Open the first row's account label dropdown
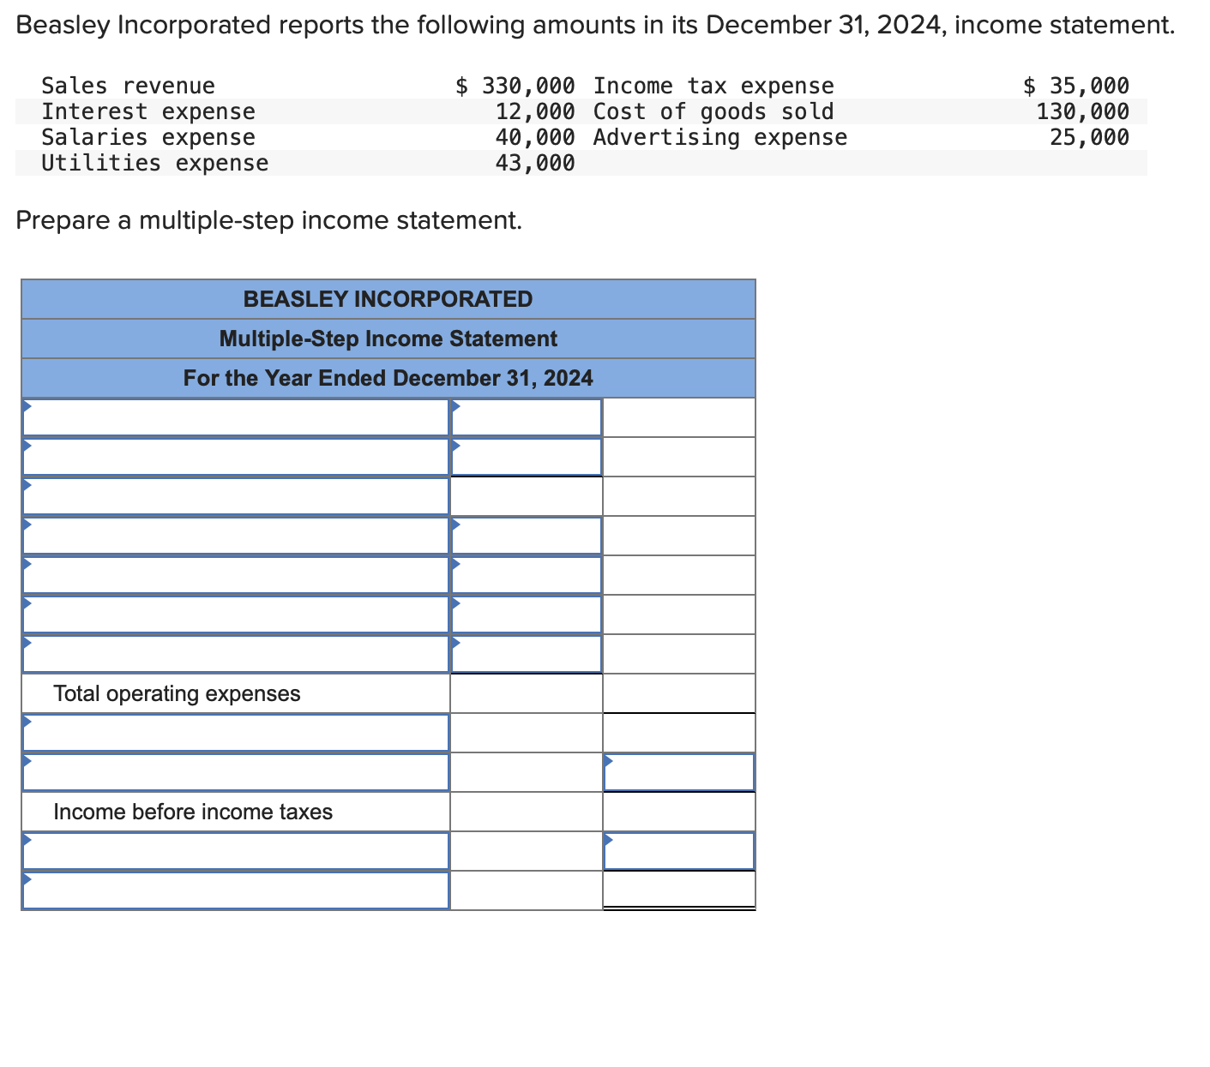Screen dimensions: 1210x1067 [236, 417]
